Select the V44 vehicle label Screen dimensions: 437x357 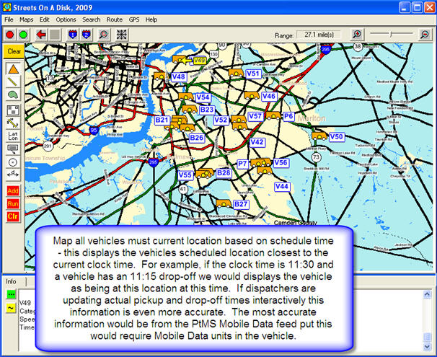pos(282,187)
